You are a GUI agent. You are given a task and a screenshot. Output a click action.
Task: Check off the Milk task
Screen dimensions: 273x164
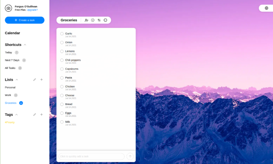pyautogui.click(x=62, y=122)
